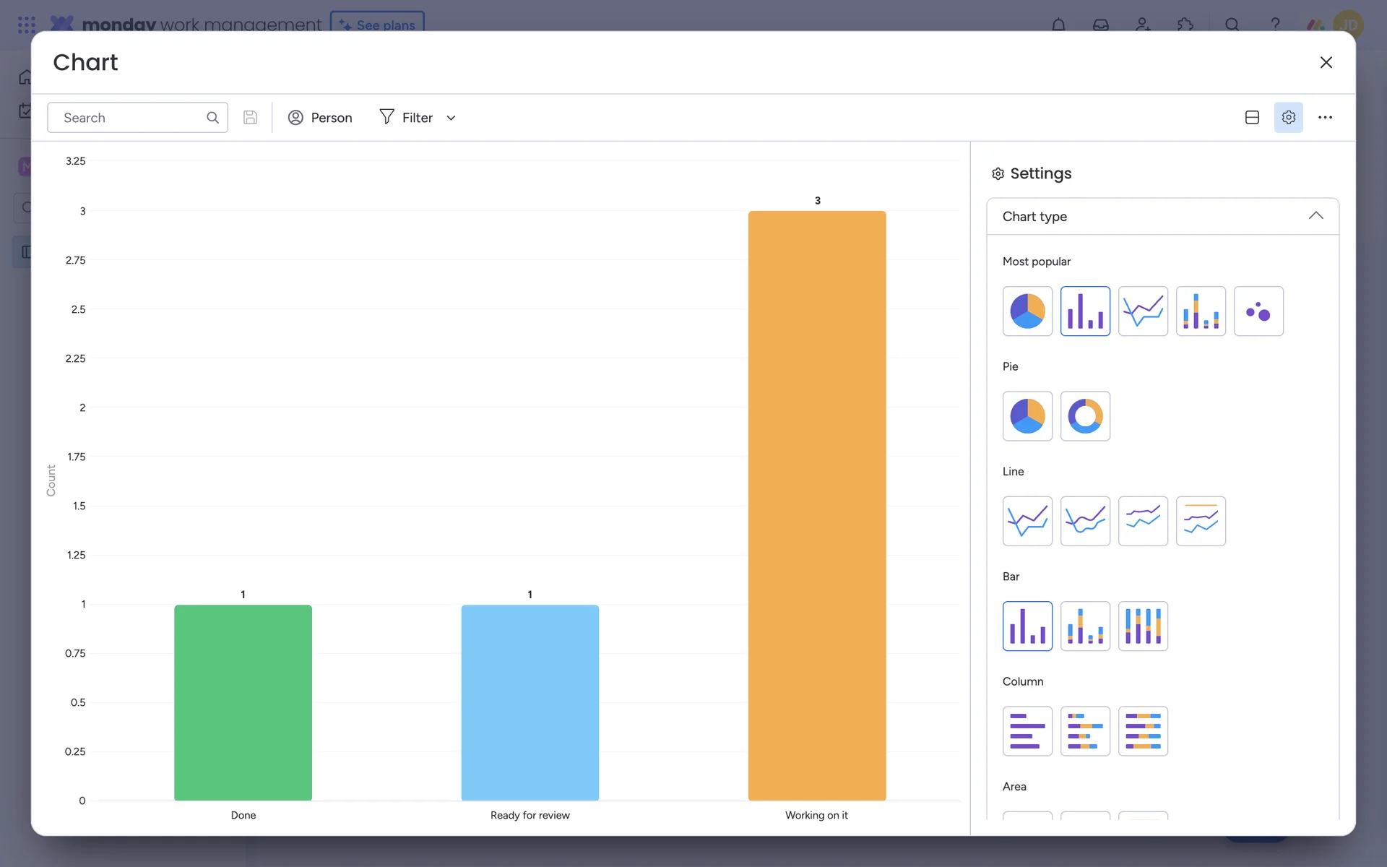The width and height of the screenshot is (1387, 867).
Task: Toggle the settings gear in the toolbar
Action: click(1288, 118)
